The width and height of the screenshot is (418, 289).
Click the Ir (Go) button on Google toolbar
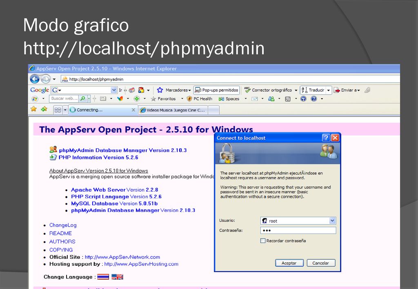[x=120, y=90]
